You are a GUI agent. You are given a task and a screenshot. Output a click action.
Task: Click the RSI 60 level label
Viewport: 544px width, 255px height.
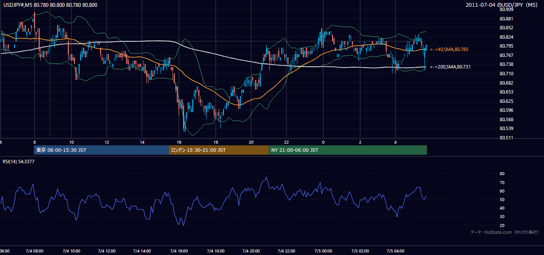tap(502, 191)
